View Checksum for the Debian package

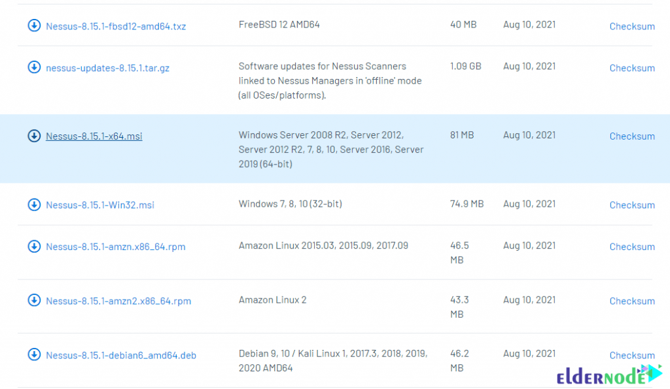coord(632,355)
